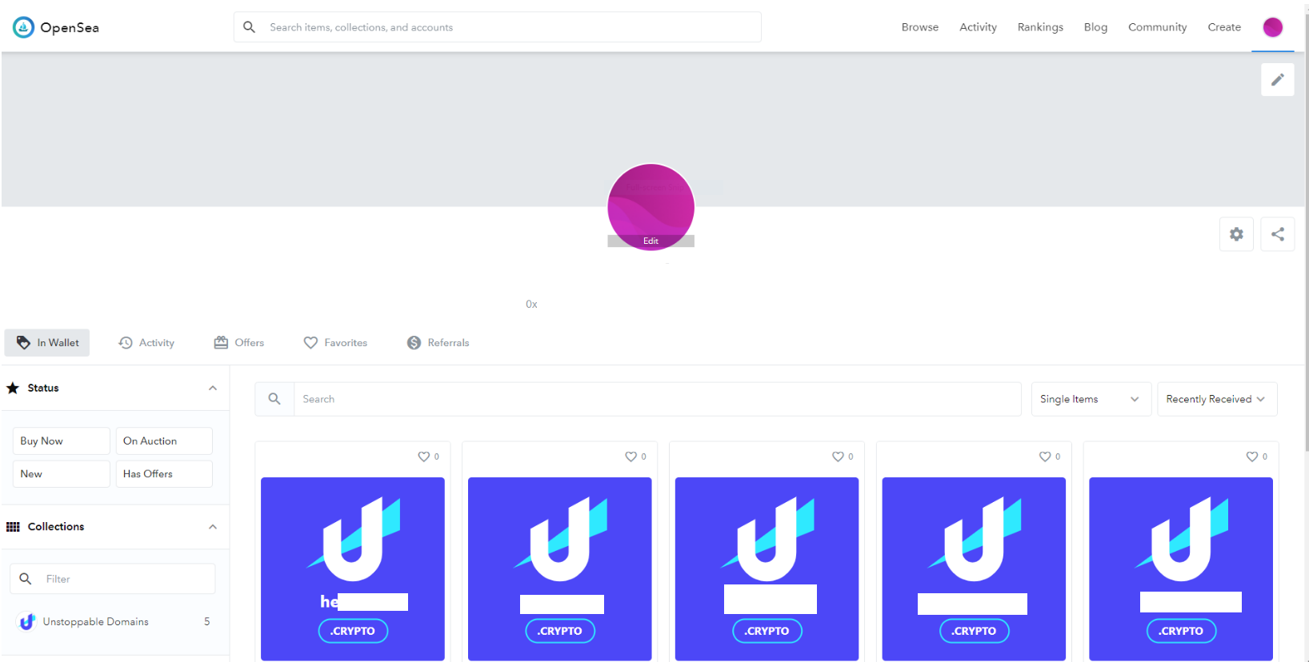
Task: Switch to the Favorites tab
Action: [x=335, y=343]
